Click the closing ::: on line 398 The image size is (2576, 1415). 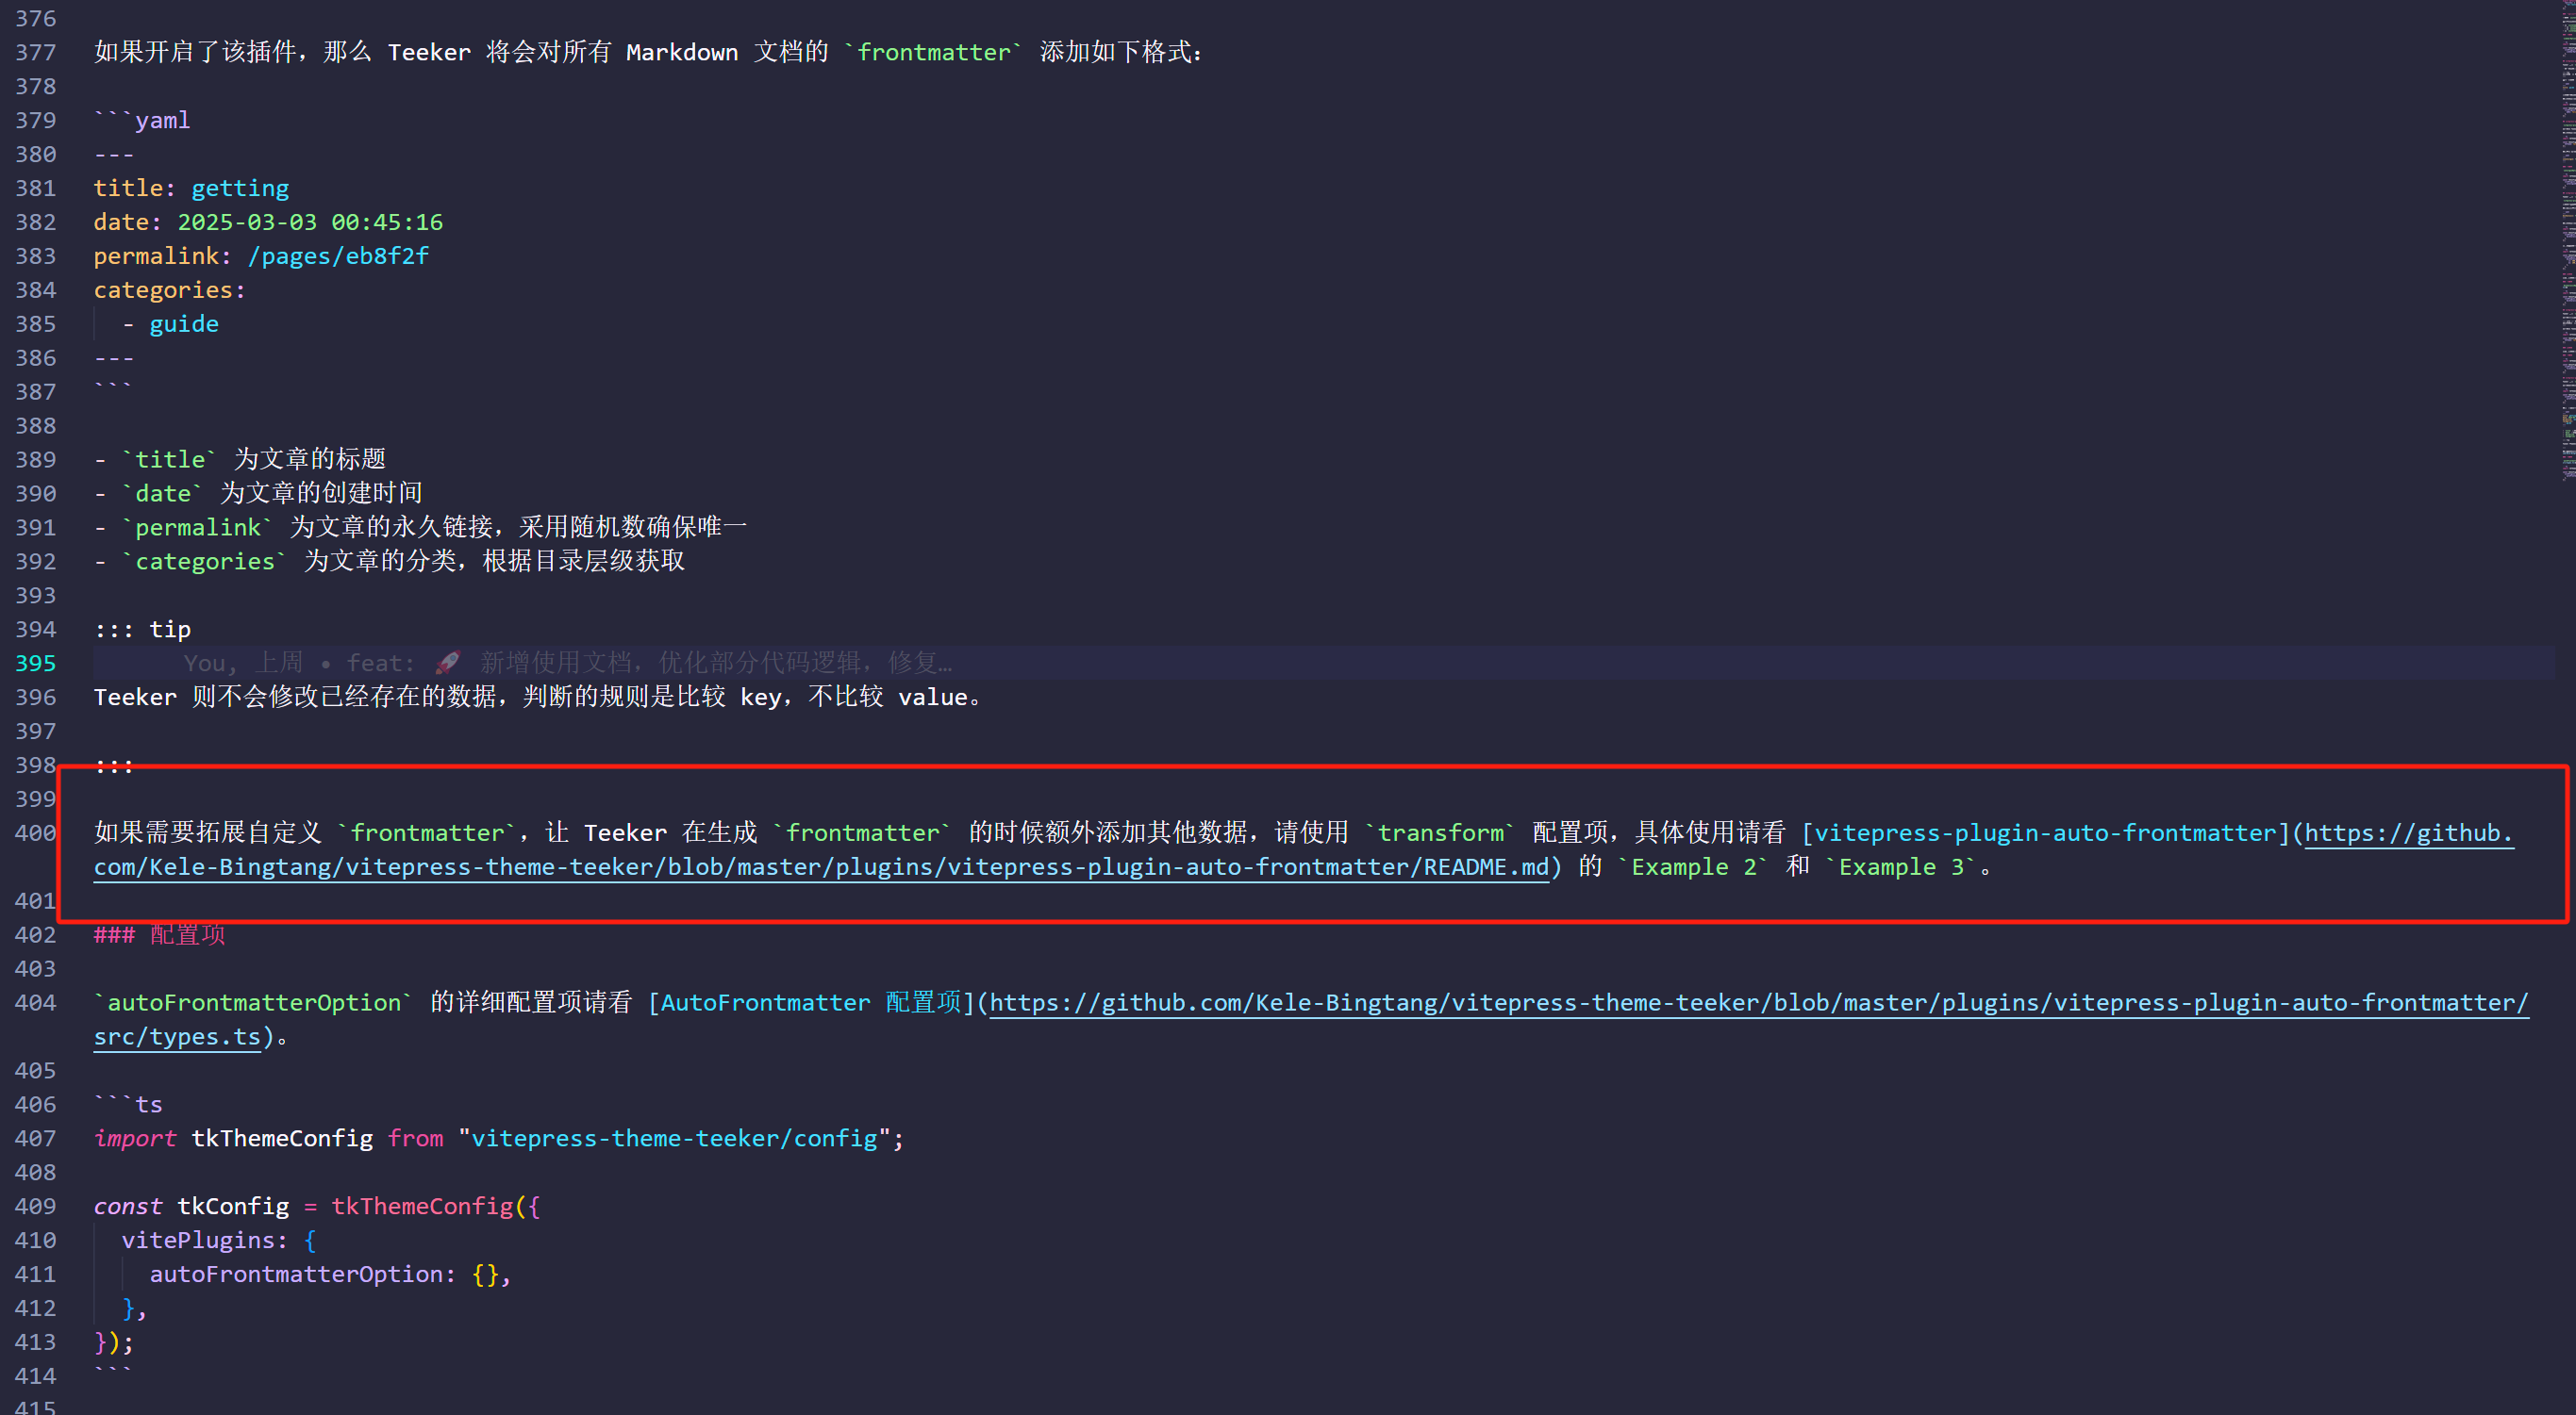(x=114, y=765)
